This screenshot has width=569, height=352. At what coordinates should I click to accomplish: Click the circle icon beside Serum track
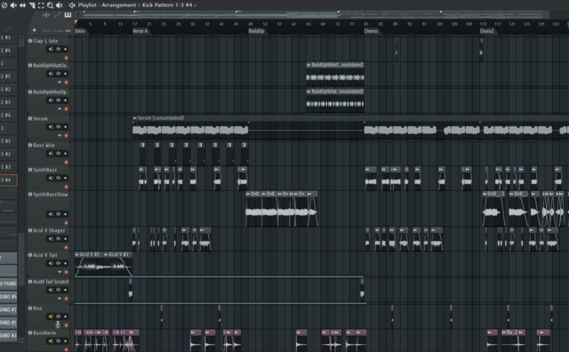pos(30,118)
